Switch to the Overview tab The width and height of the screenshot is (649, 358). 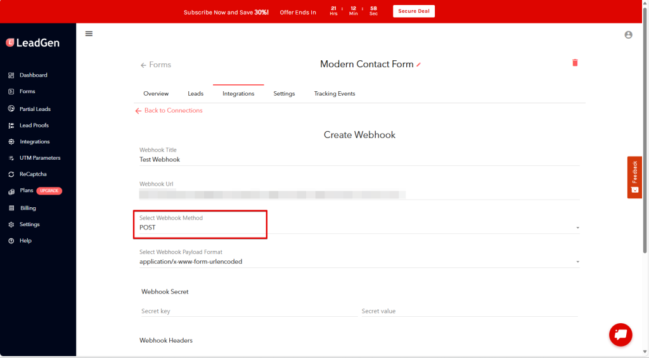(156, 94)
